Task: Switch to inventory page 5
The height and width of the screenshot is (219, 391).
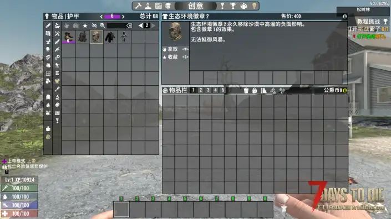Action: [x=223, y=90]
